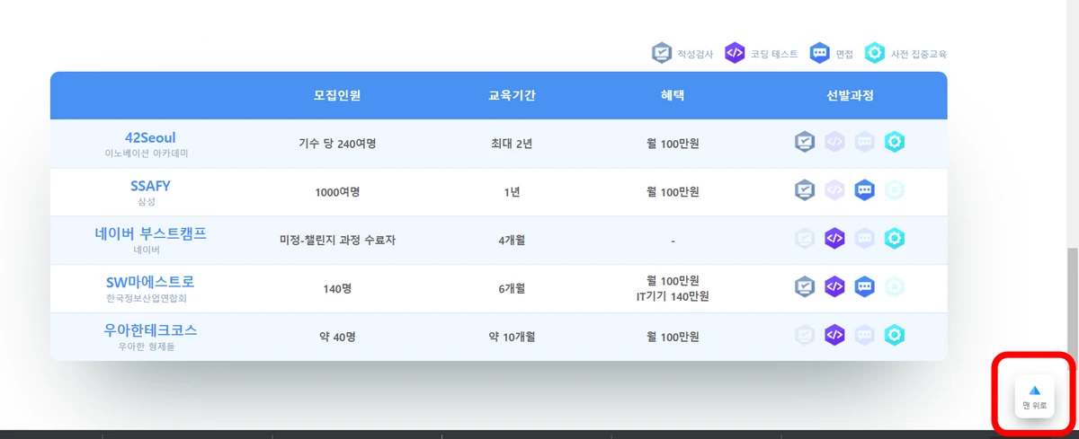This screenshot has height=439, width=1079.
Task: Click the 약 10개월 duration cell
Action: (513, 338)
